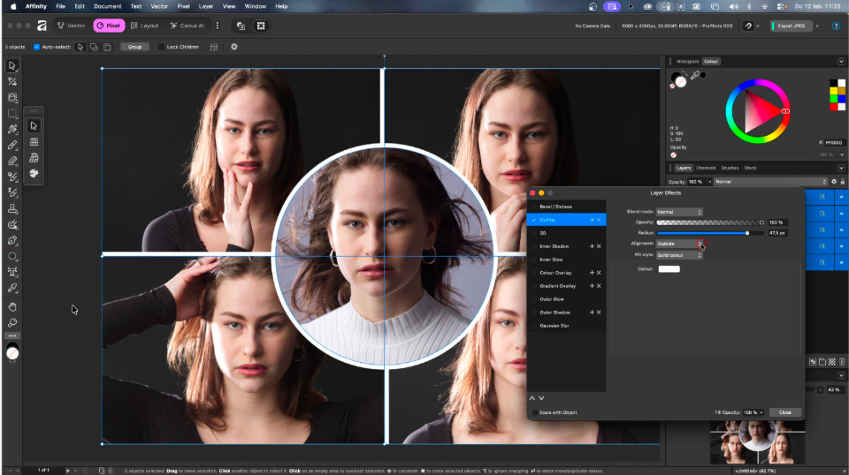
Task: Remove the Inner Shadow effect with X
Action: pos(600,246)
